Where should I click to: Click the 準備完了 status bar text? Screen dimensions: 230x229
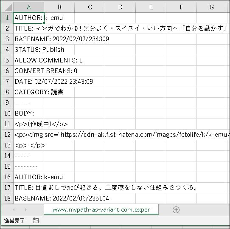(14, 221)
